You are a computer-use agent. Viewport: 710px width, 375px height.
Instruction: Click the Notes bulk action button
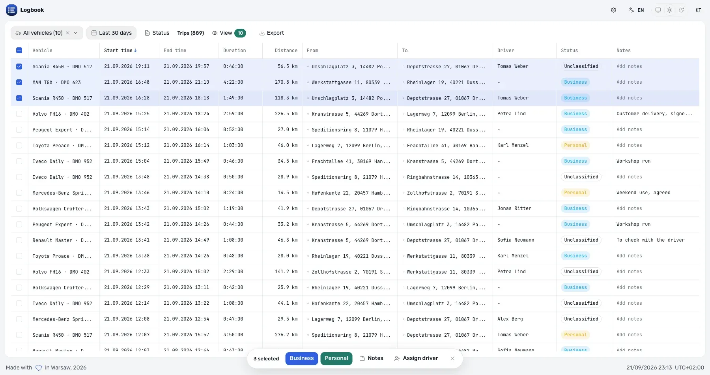(x=372, y=358)
